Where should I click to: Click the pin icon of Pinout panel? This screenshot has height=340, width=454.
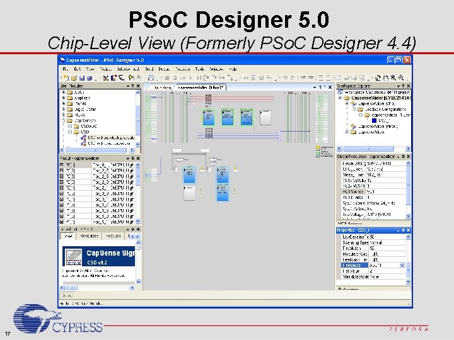pyautogui.click(x=133, y=159)
